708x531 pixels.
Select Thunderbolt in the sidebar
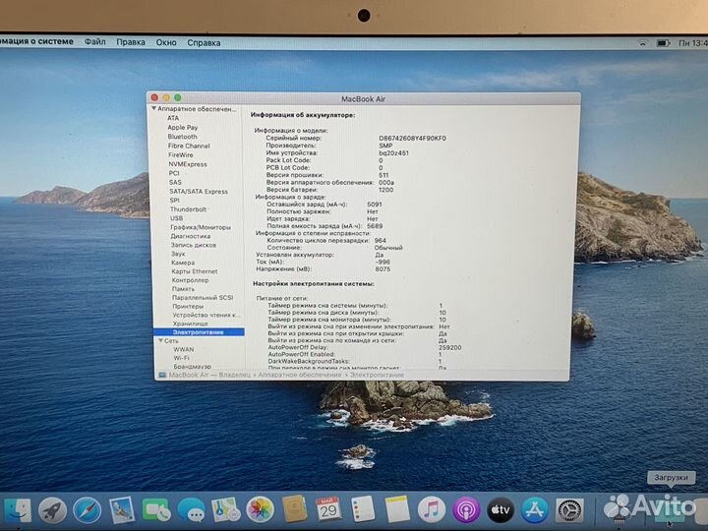click(188, 209)
